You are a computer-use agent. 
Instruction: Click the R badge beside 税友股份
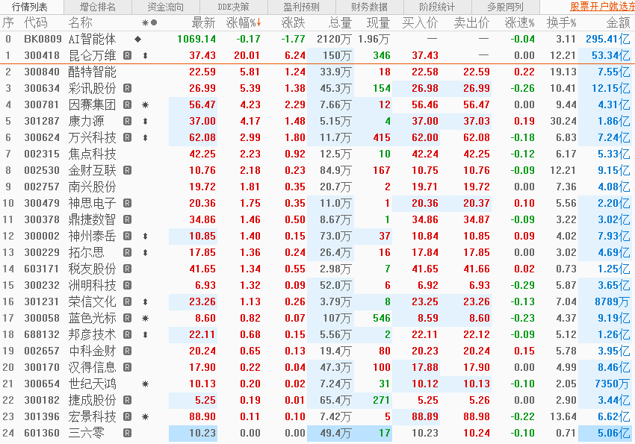pyautogui.click(x=128, y=269)
